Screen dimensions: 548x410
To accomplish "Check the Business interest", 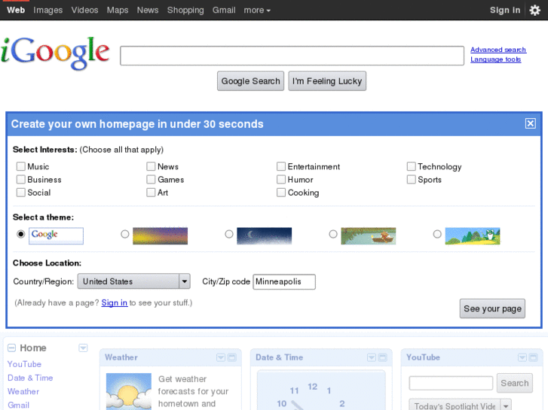I will click(21, 179).
